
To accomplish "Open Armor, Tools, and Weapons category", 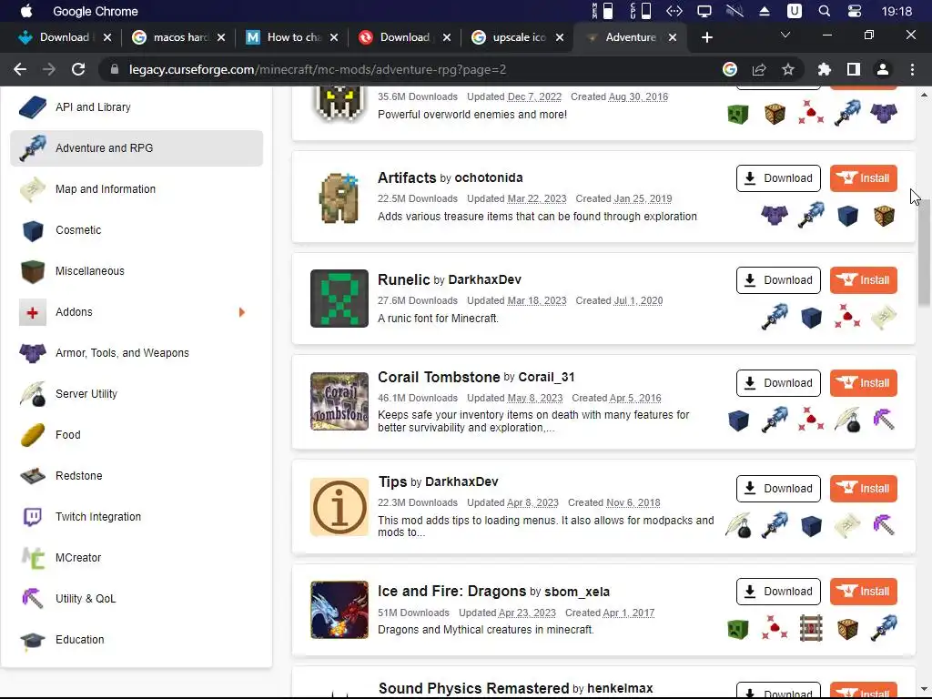I will coord(122,353).
